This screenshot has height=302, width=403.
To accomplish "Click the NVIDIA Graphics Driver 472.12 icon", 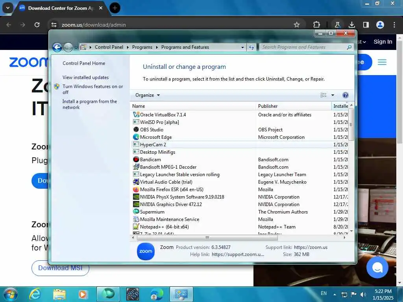I will coord(136,204).
